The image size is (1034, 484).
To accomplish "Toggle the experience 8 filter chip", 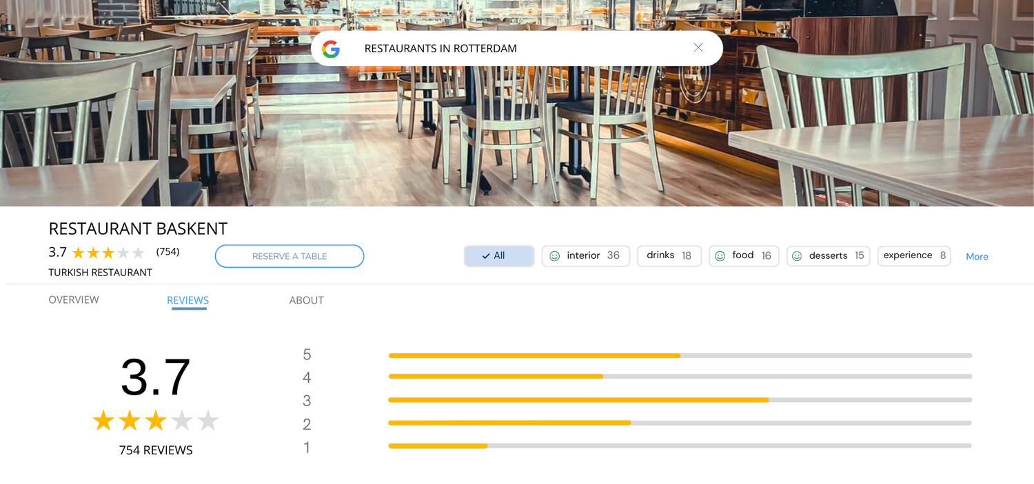I will (x=913, y=255).
